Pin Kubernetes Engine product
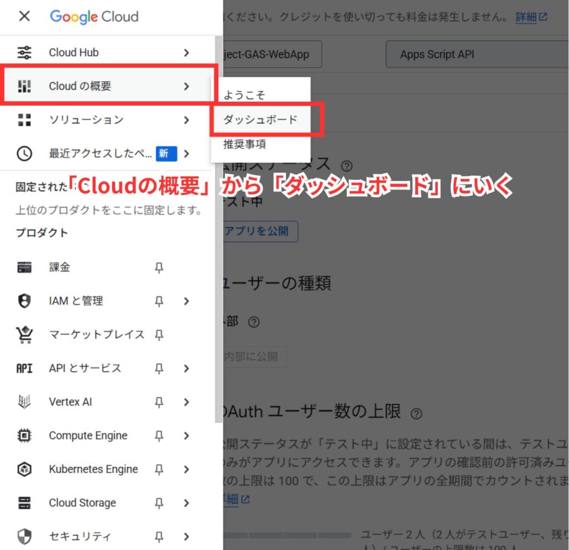Screen dimensions: 569x550 point(159,469)
